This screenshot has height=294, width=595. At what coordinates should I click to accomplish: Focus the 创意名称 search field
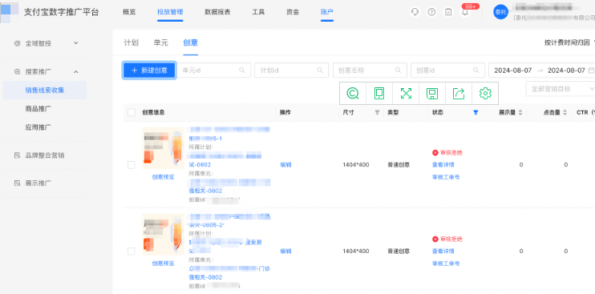pyautogui.click(x=370, y=70)
